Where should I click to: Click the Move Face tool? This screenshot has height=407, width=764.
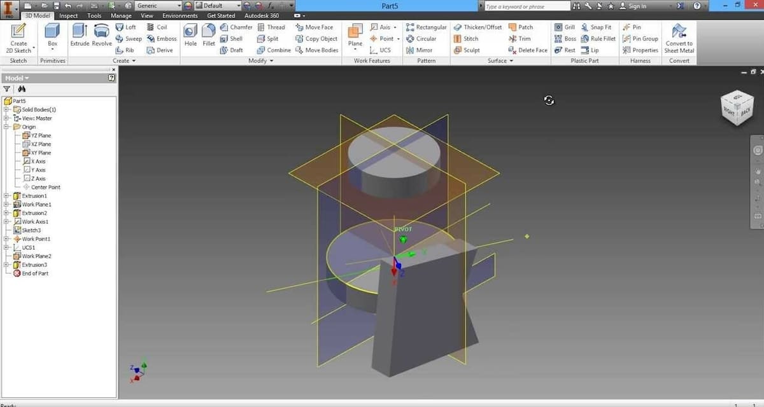[315, 27]
